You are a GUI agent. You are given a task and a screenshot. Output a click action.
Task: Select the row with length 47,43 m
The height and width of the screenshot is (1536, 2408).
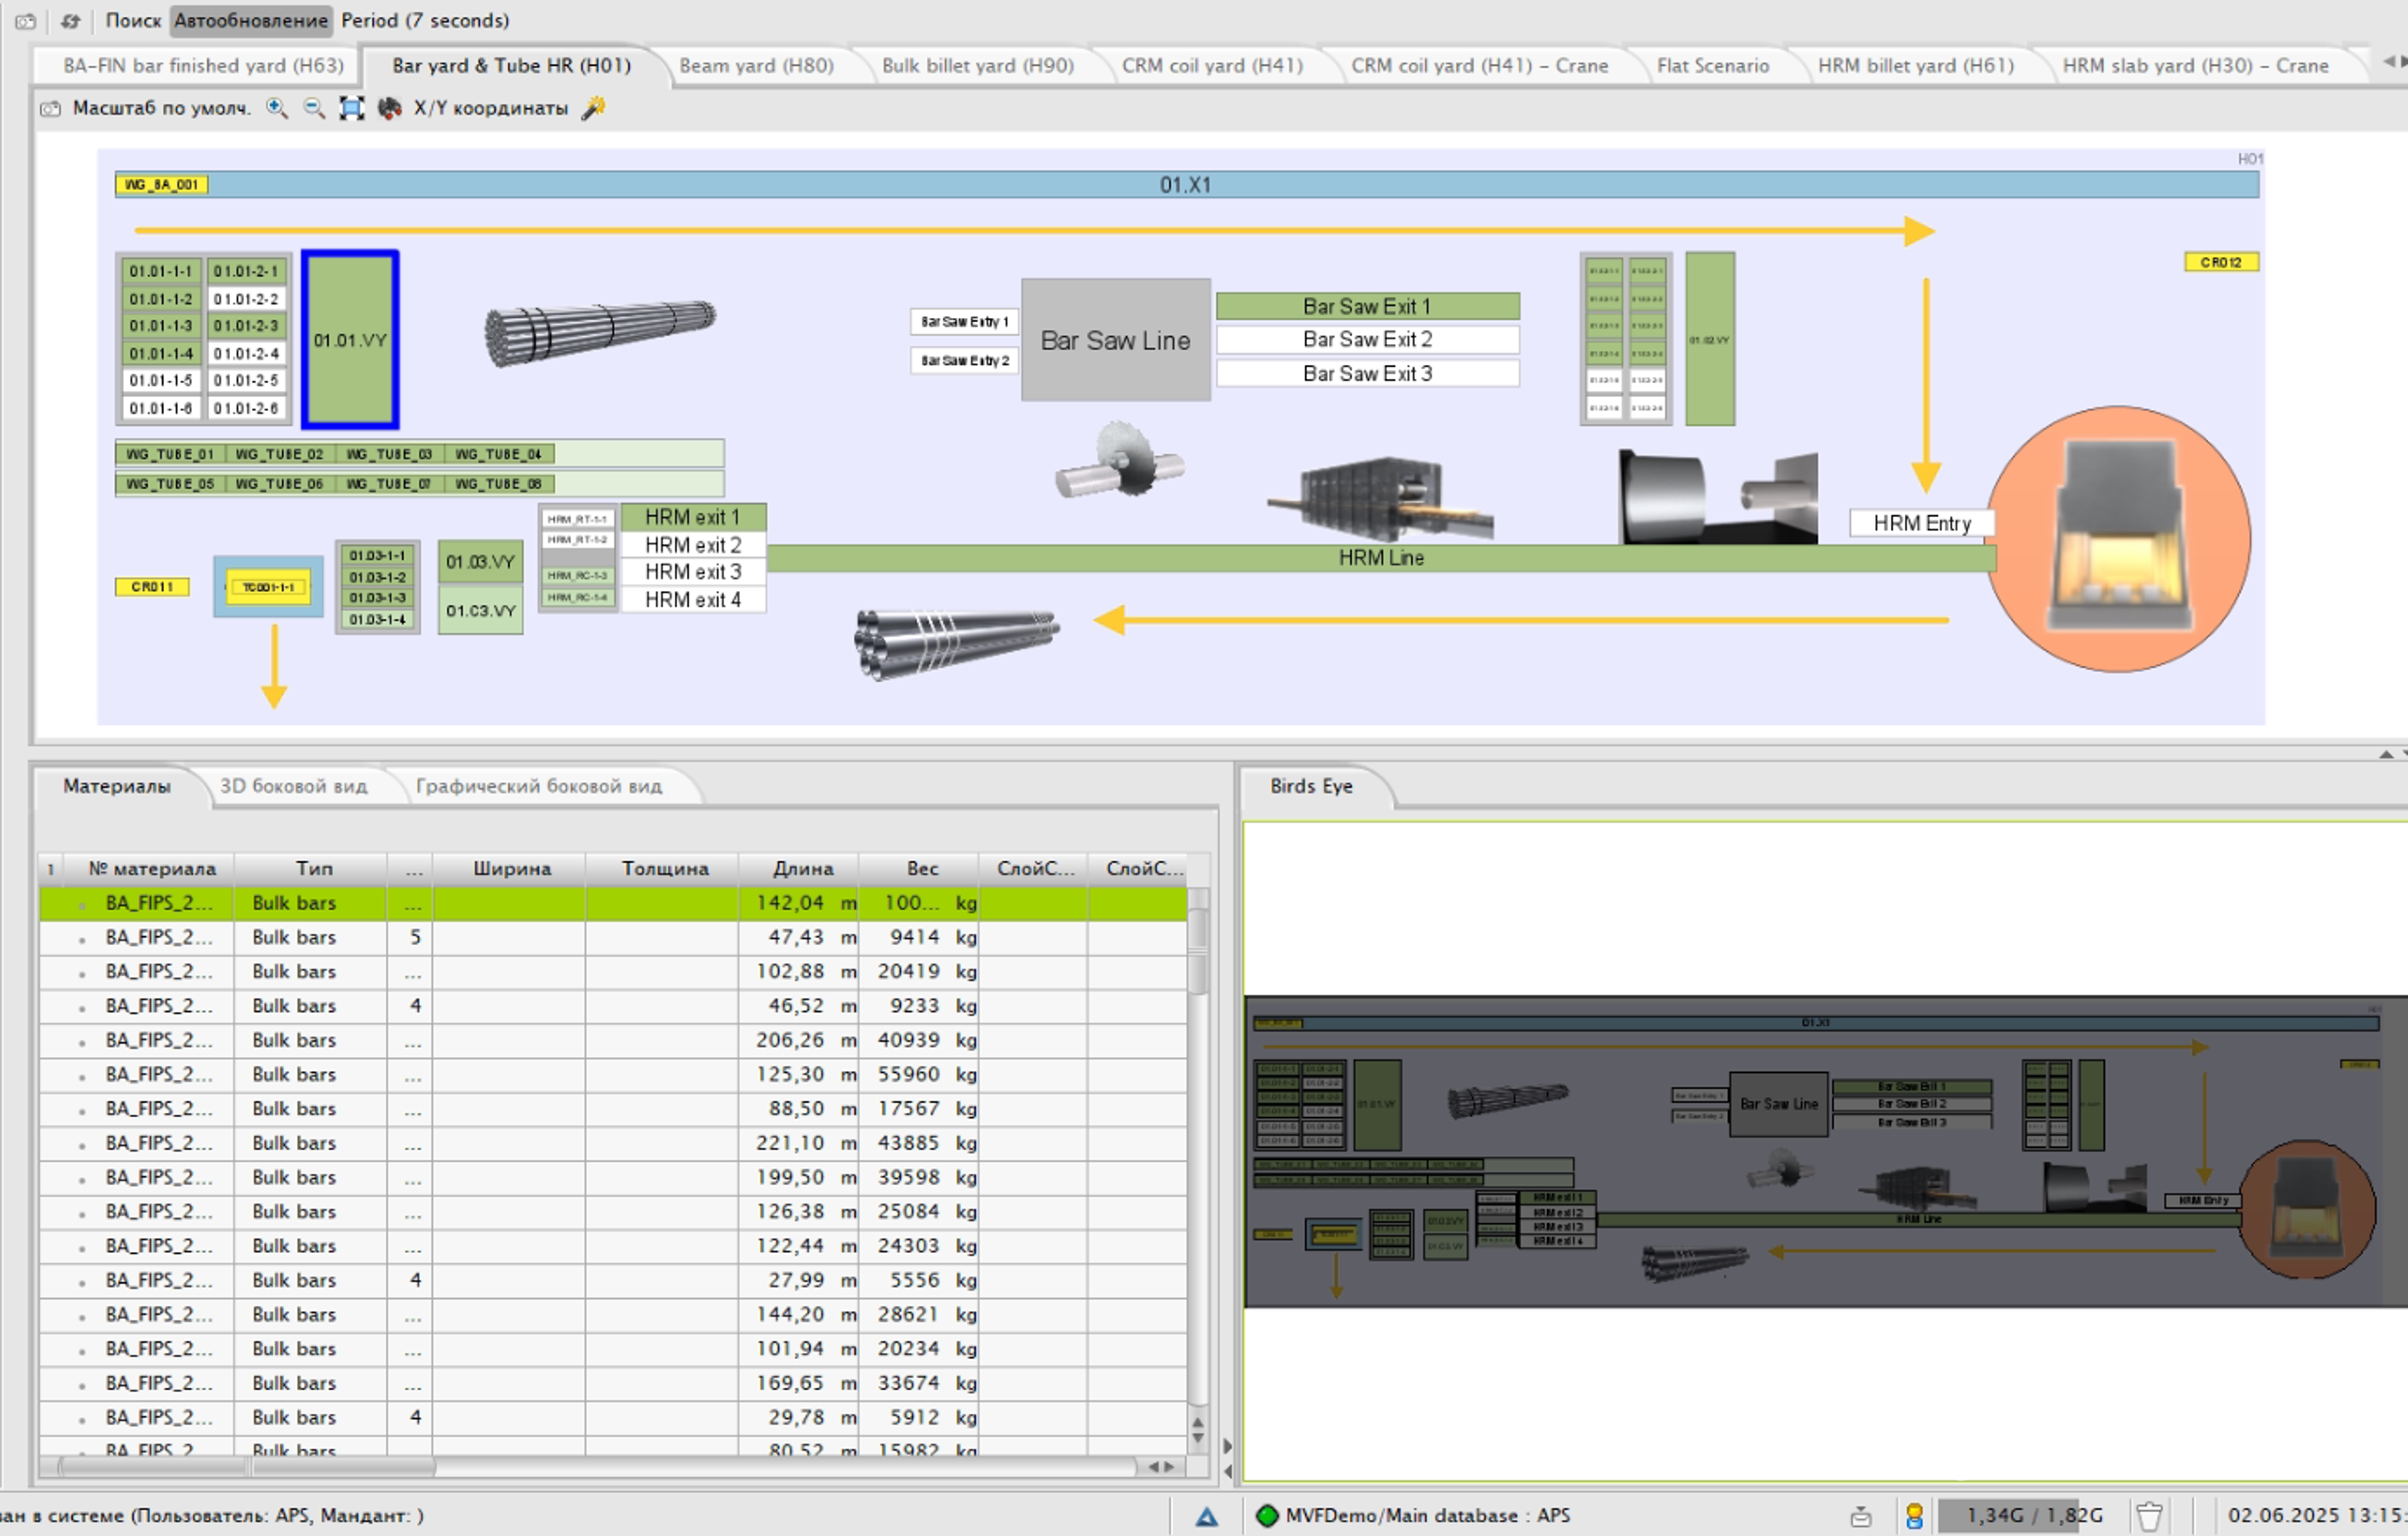click(613, 937)
